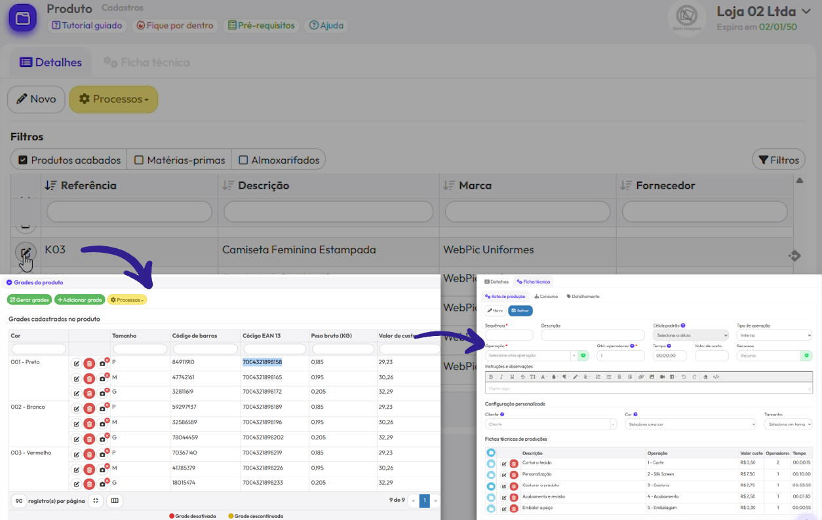Click the edit icon for product K03
The image size is (822, 520).
pyautogui.click(x=25, y=252)
